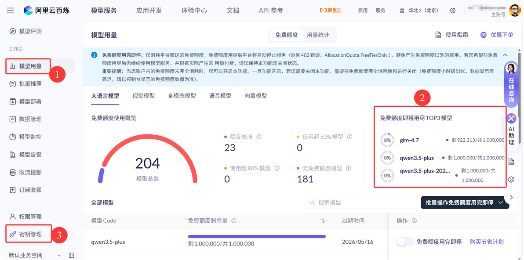The width and height of the screenshot is (524, 260).
Task: Click the 模型部署 sidebar icon
Action: tap(13, 101)
